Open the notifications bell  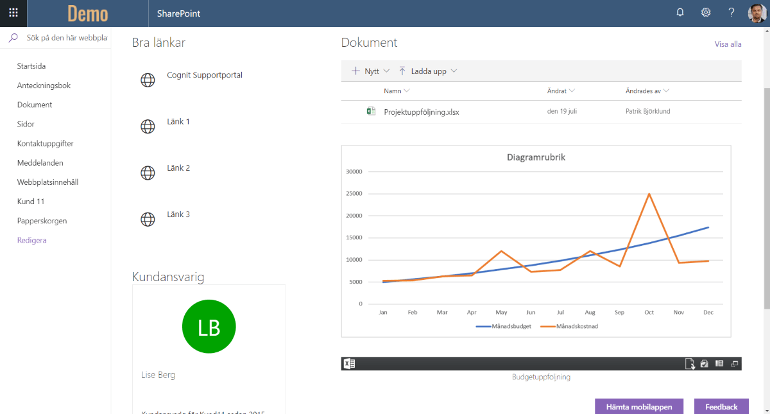click(680, 13)
